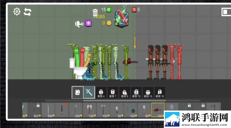231x128 pixels.
Task: Tap the purple plus button
Action: coord(88,23)
